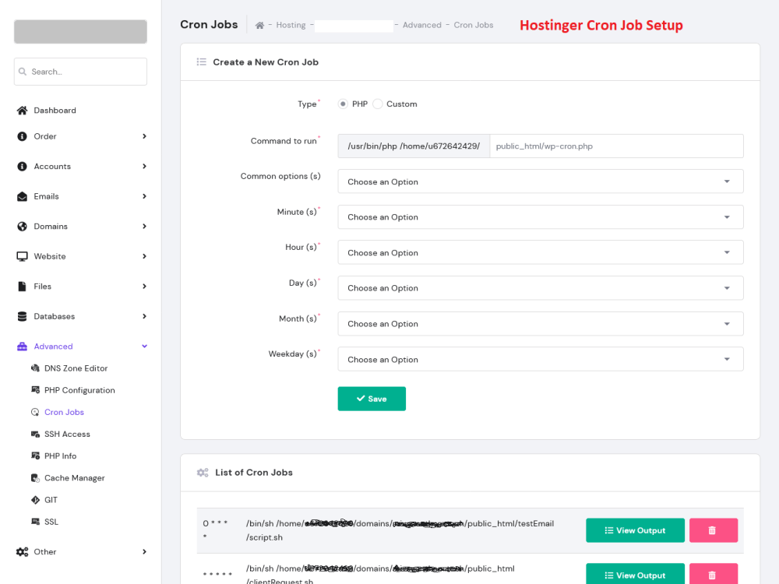Click the SSL icon in sidebar

pos(35,522)
